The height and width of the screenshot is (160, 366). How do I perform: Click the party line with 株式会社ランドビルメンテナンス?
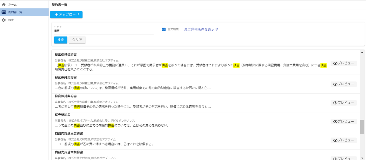95,121
